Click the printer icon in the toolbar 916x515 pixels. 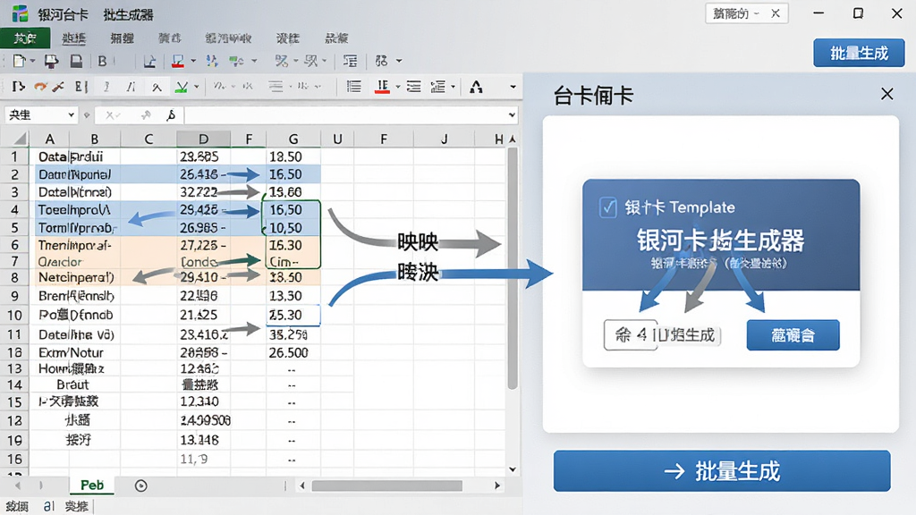click(x=51, y=61)
